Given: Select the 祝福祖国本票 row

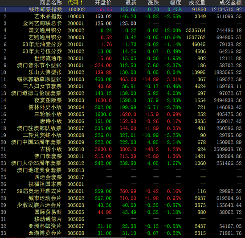Looking at the screenshot, I should coord(122,184).
